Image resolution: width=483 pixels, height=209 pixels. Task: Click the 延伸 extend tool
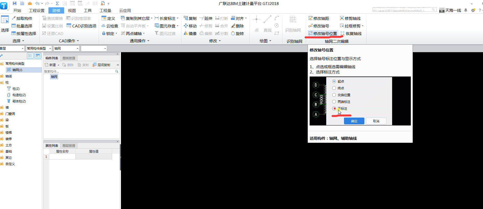point(206,18)
